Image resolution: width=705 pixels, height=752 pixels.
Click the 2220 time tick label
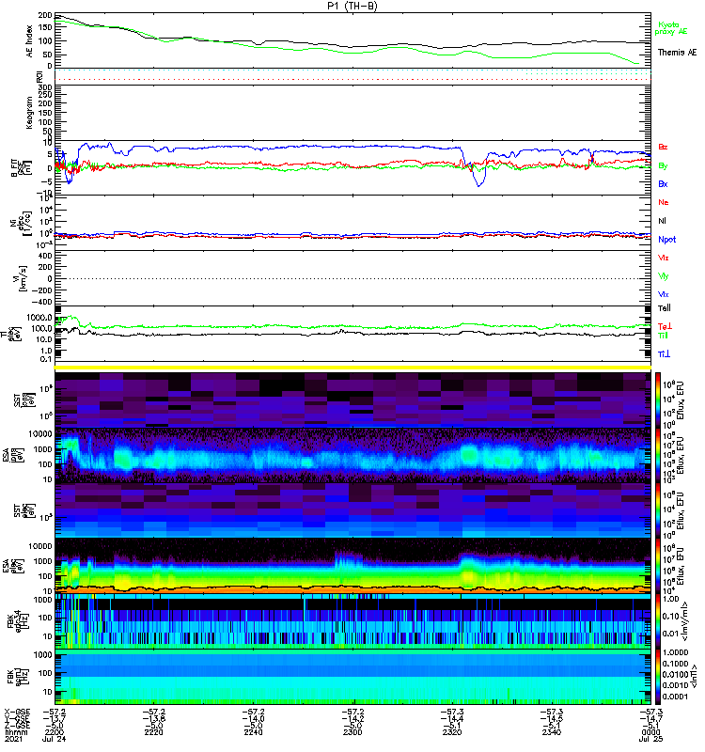click(153, 732)
